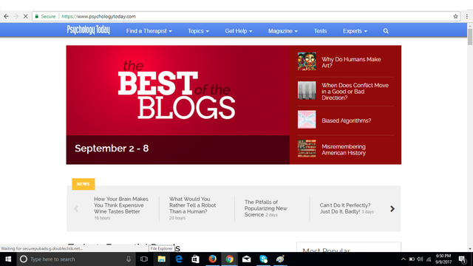Click thumbnail for Why Do Humans Make Art
473x266 pixels.
pos(307,61)
